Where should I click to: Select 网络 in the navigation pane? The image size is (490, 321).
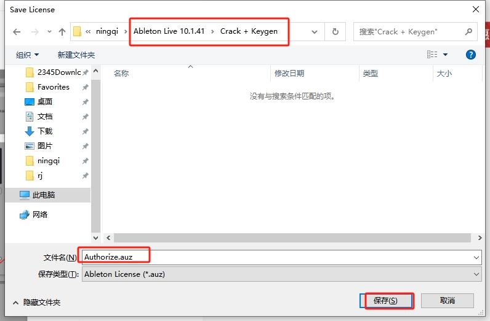pyautogui.click(x=34, y=215)
